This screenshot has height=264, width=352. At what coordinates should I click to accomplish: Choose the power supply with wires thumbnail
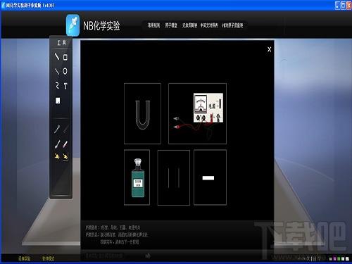click(197, 113)
